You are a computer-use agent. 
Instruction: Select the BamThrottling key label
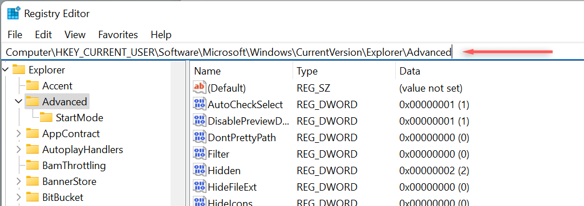coord(74,166)
